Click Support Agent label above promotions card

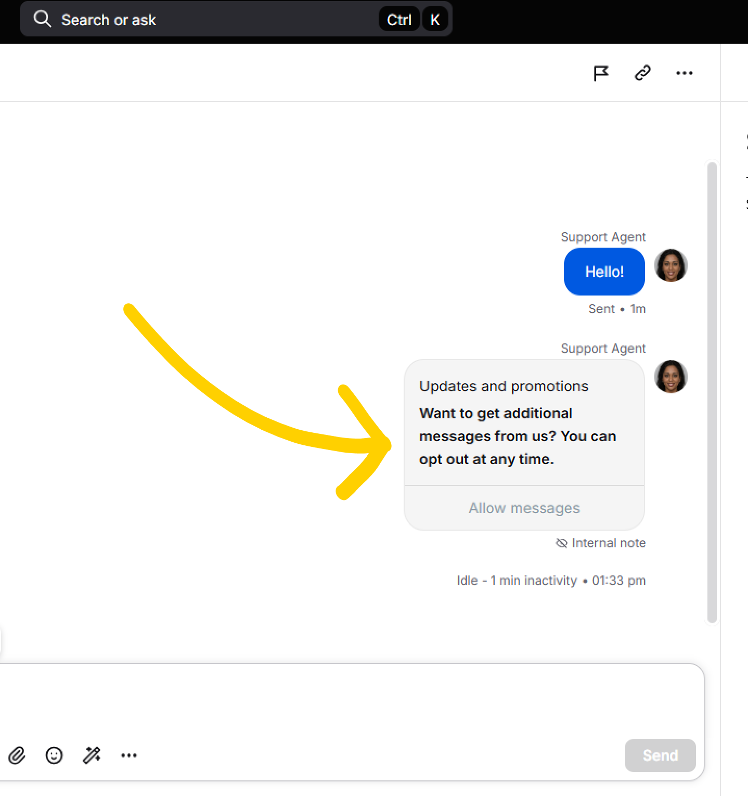(603, 349)
